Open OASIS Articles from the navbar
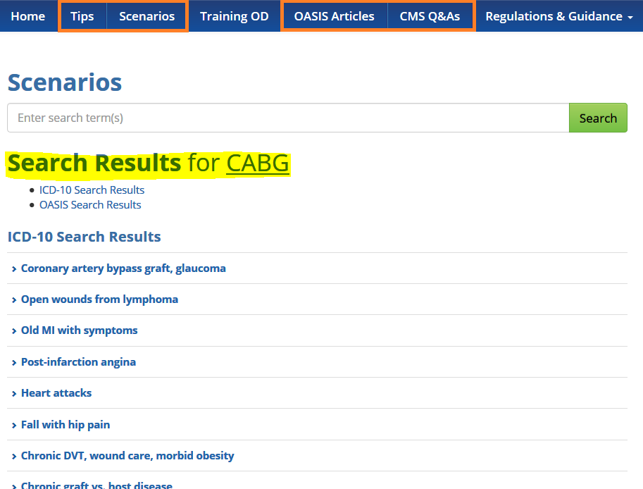Screen dimensions: 643x489 (335, 16)
